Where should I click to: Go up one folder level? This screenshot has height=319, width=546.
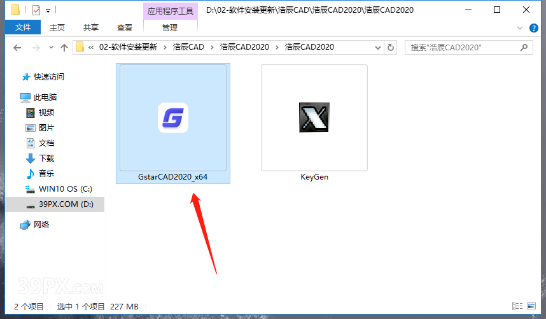point(64,47)
